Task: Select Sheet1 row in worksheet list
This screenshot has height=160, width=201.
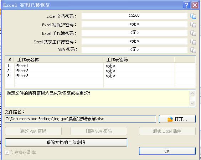Action: click(x=100, y=66)
